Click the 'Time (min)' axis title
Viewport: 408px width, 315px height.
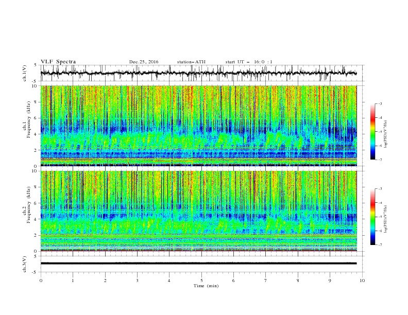pyautogui.click(x=206, y=286)
